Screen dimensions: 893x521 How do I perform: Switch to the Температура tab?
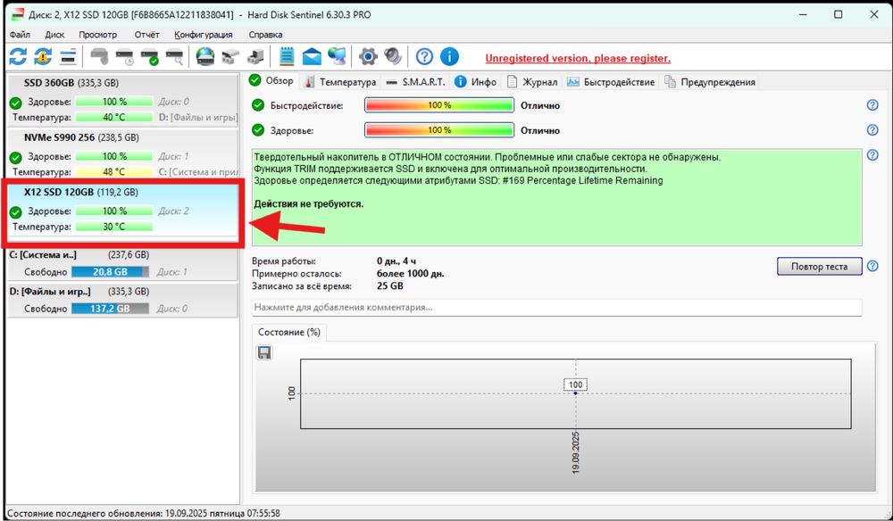[340, 82]
